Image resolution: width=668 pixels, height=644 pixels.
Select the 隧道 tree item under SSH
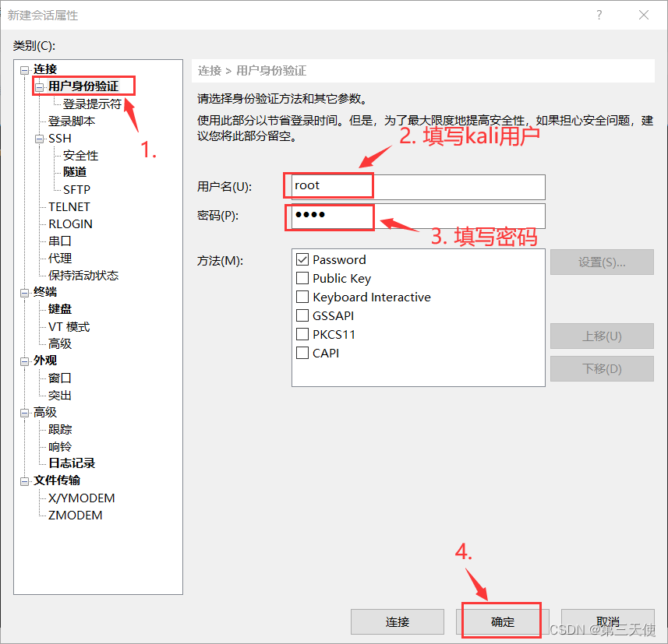coord(75,172)
